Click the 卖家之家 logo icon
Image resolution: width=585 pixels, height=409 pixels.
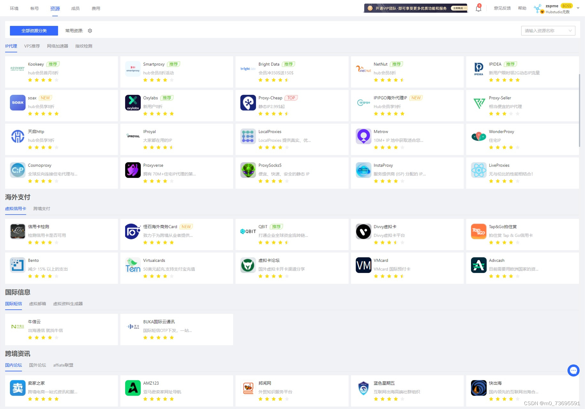point(18,388)
